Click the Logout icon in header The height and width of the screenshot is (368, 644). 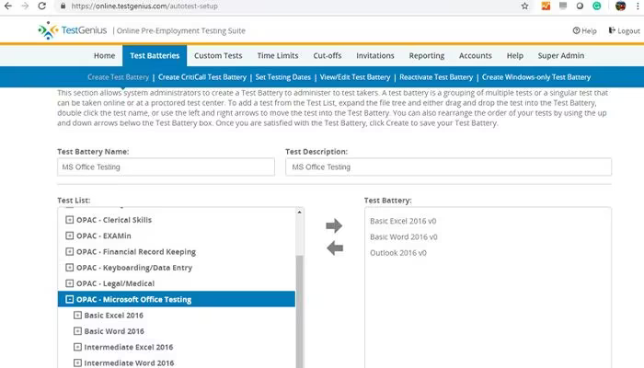612,30
